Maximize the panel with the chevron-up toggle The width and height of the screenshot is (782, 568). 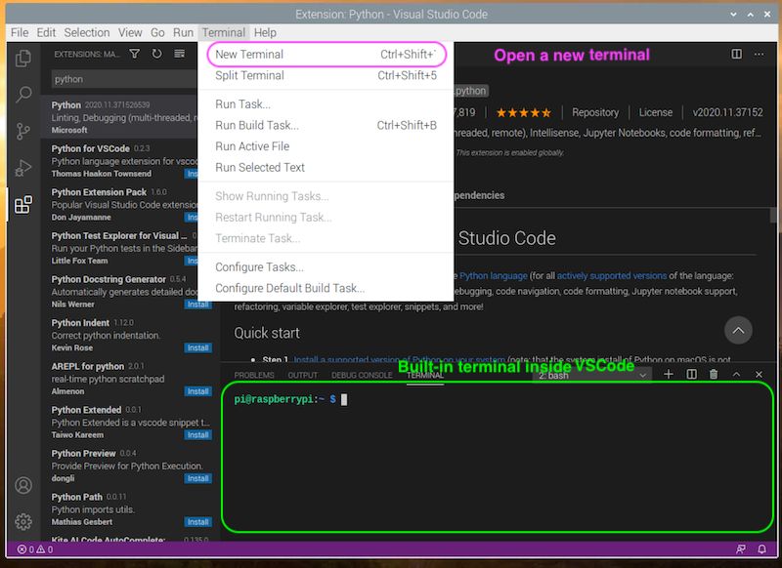(739, 375)
